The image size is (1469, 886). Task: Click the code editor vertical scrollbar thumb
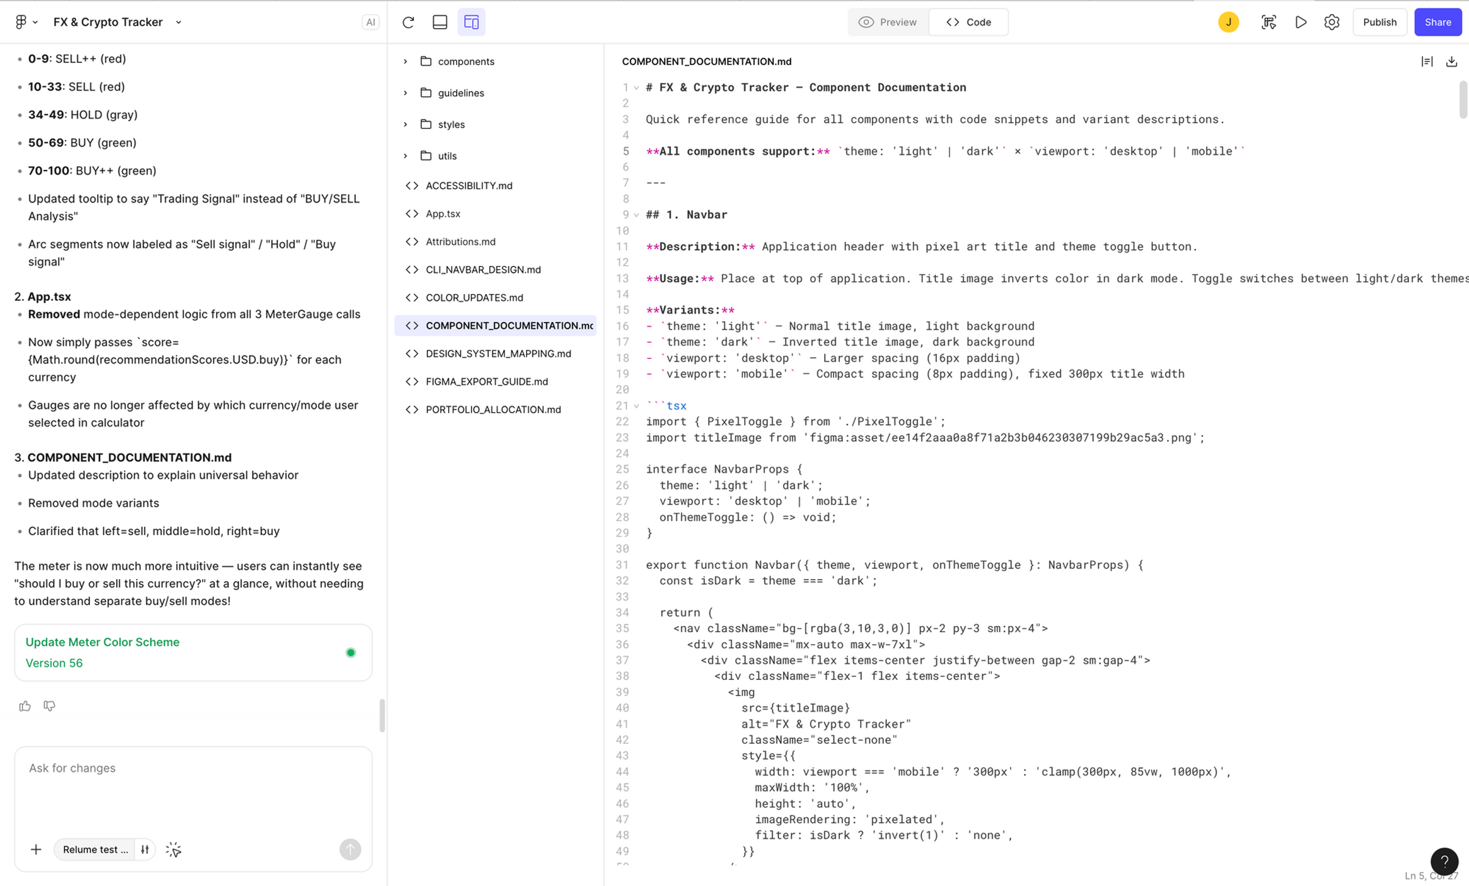pyautogui.click(x=1463, y=100)
